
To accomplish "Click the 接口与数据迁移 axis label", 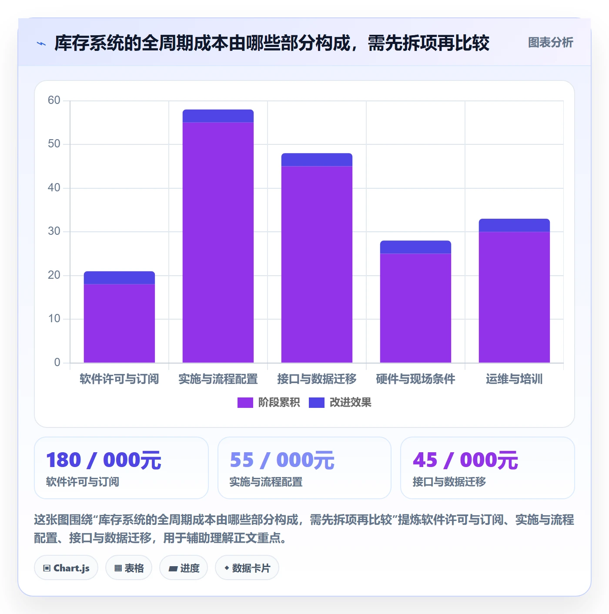I will (317, 379).
